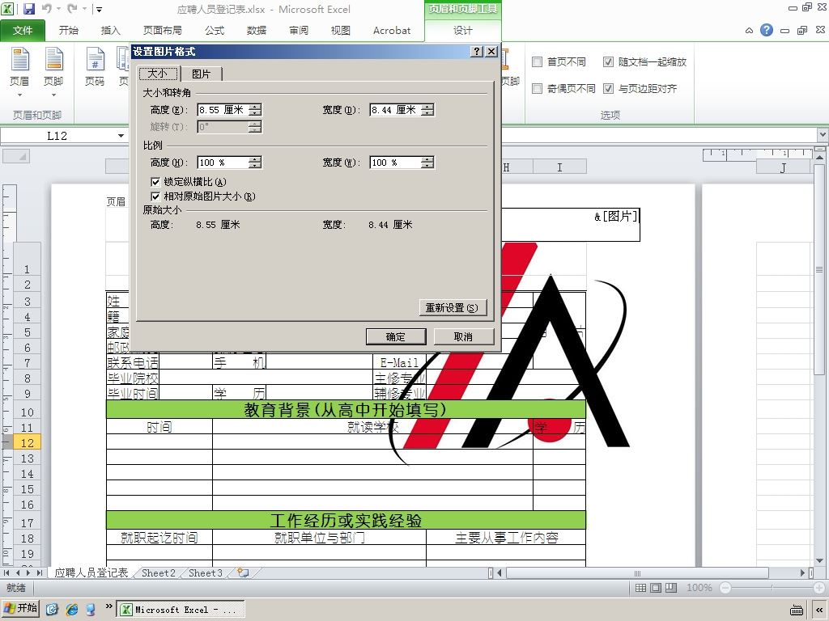Increase scale 高度 percentage spinner up
This screenshot has width=829, height=621.
[x=255, y=159]
